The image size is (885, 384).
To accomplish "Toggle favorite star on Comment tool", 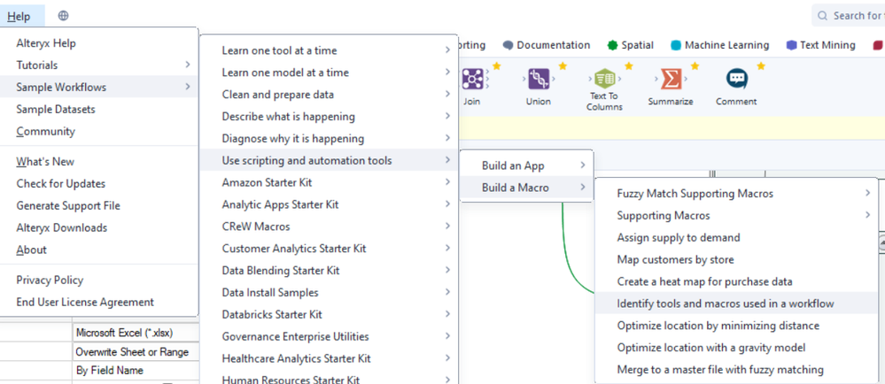I will click(761, 66).
